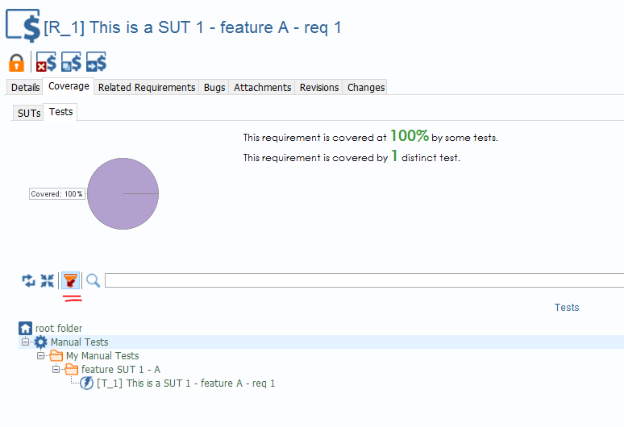
Task: Select test T_1 in the tree
Action: tap(185, 383)
